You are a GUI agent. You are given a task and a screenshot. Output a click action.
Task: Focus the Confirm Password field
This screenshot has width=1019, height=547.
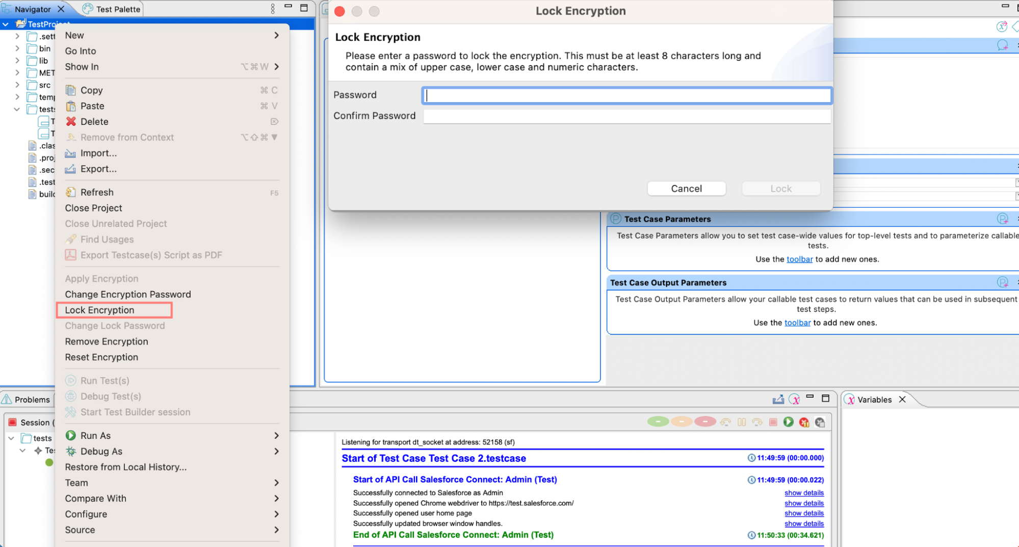626,116
